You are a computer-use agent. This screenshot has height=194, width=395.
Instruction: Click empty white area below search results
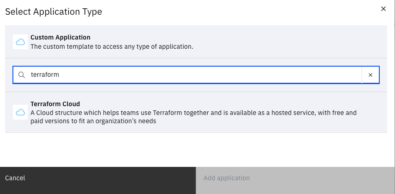[196, 149]
